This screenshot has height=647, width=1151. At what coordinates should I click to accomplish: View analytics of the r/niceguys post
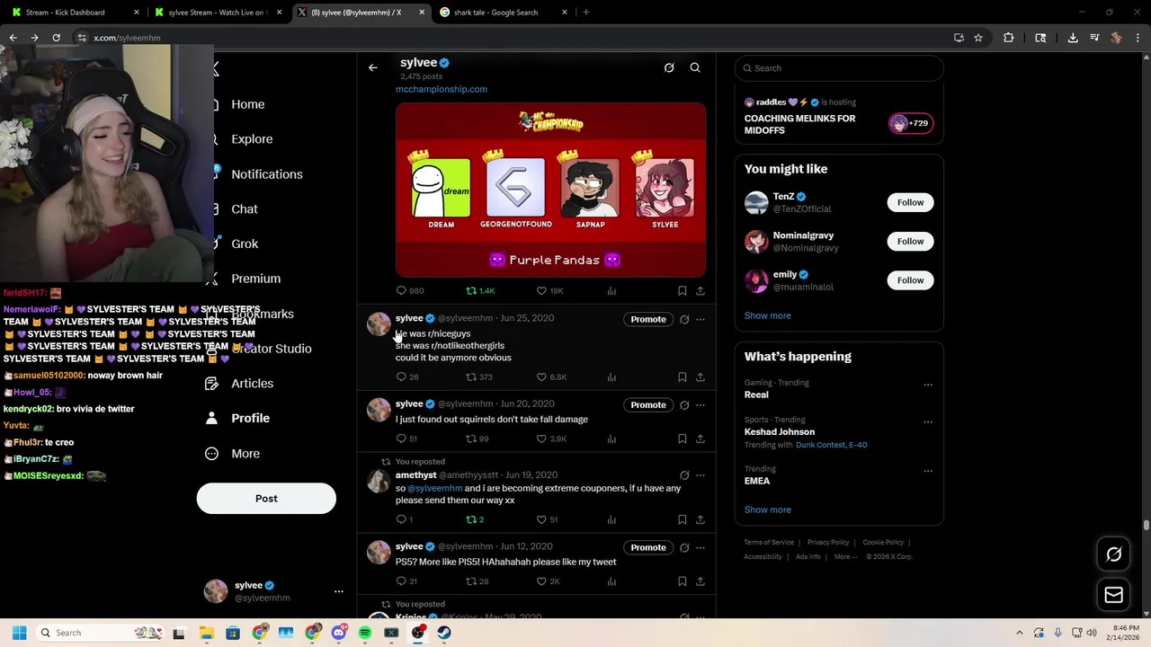[611, 377]
